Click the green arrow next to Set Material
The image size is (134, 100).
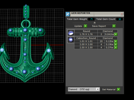[x=118, y=89]
